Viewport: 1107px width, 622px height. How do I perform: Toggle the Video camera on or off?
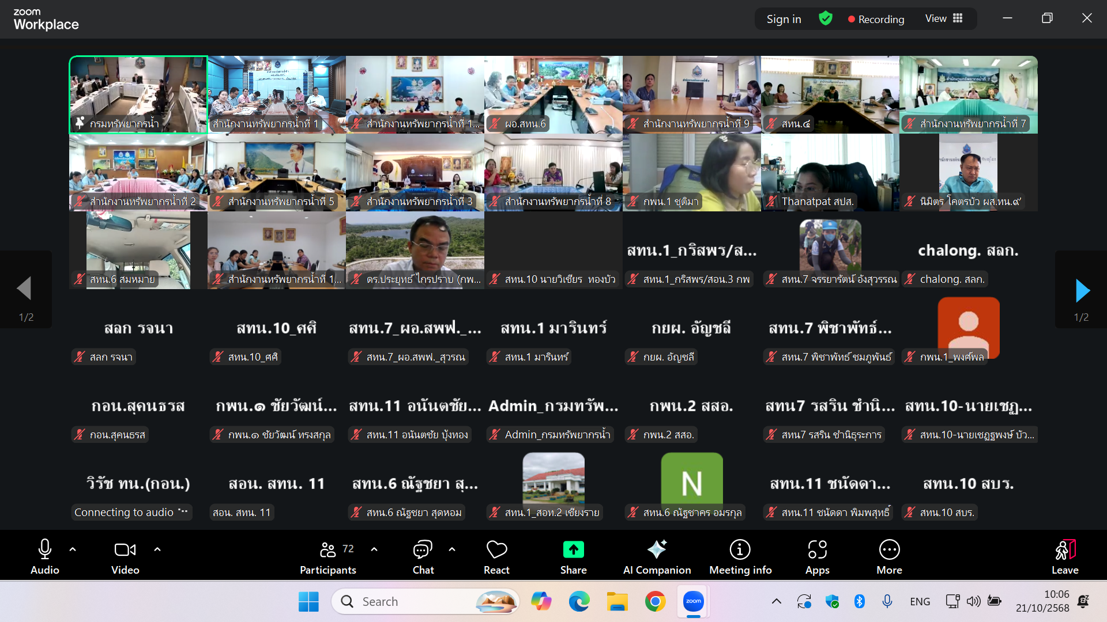coord(125,550)
